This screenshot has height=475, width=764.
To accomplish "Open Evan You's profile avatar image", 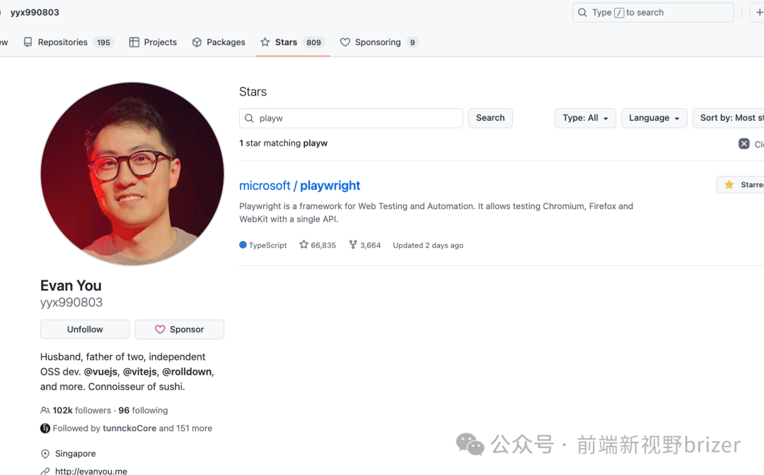I will point(132,174).
